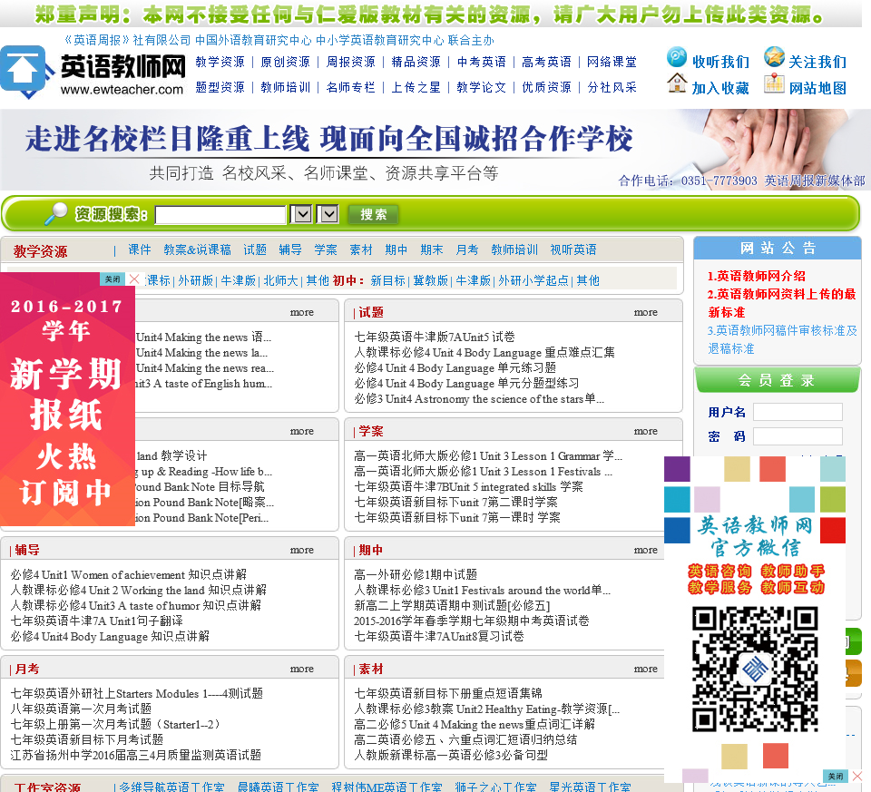Open 高考英语 navigation item
Image resolution: width=871 pixels, height=792 pixels.
coord(546,62)
